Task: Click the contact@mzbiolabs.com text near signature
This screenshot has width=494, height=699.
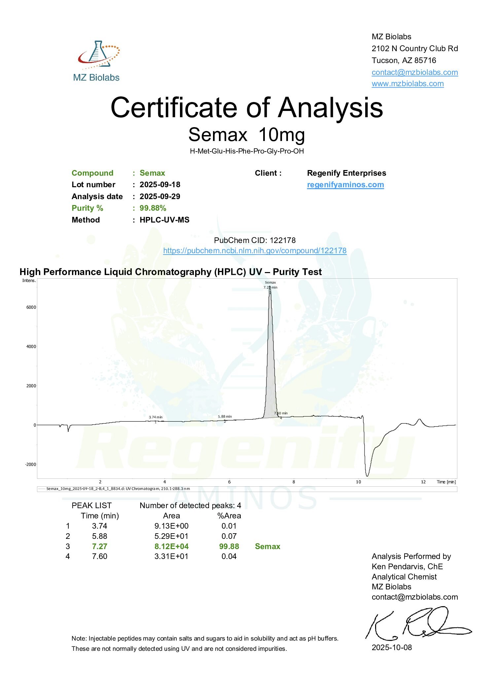Action: tap(415, 597)
